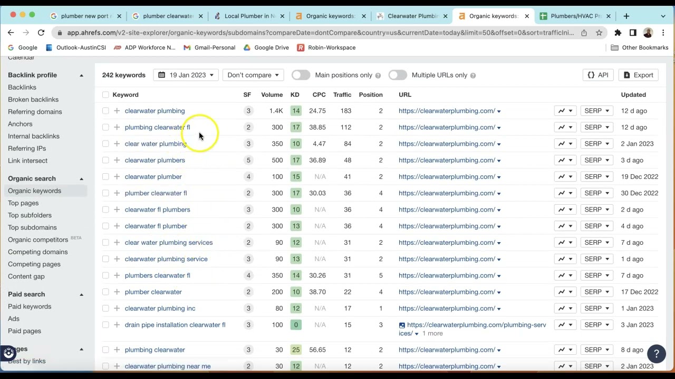Screen dimensions: 675x379
Task: Open SERP dropdown for clearwater plumber
Action: [x=596, y=177]
